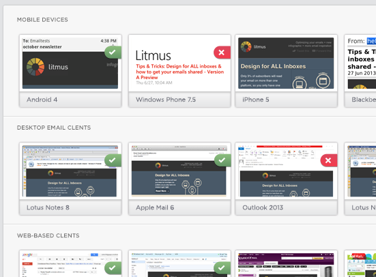Open the Android 4 preview thumbnail
This screenshot has height=277, width=376.
[70, 63]
